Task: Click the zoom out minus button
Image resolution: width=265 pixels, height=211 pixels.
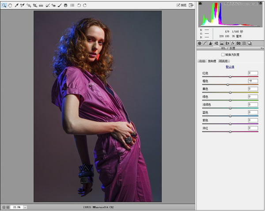Action: pyautogui.click(x=4, y=207)
